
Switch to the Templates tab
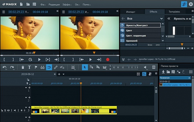tap(174, 12)
